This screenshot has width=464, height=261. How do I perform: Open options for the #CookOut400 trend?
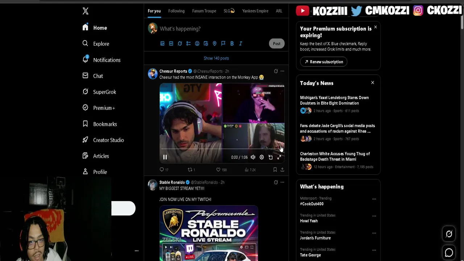click(x=374, y=199)
